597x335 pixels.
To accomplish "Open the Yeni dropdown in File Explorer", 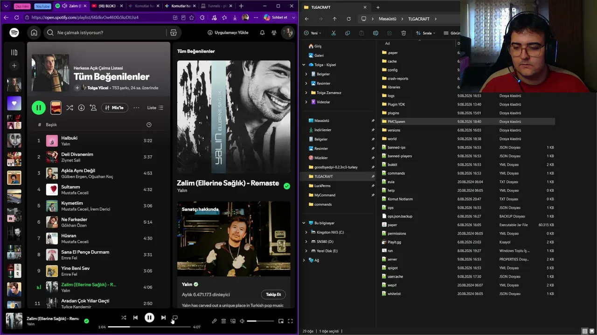I will point(313,33).
